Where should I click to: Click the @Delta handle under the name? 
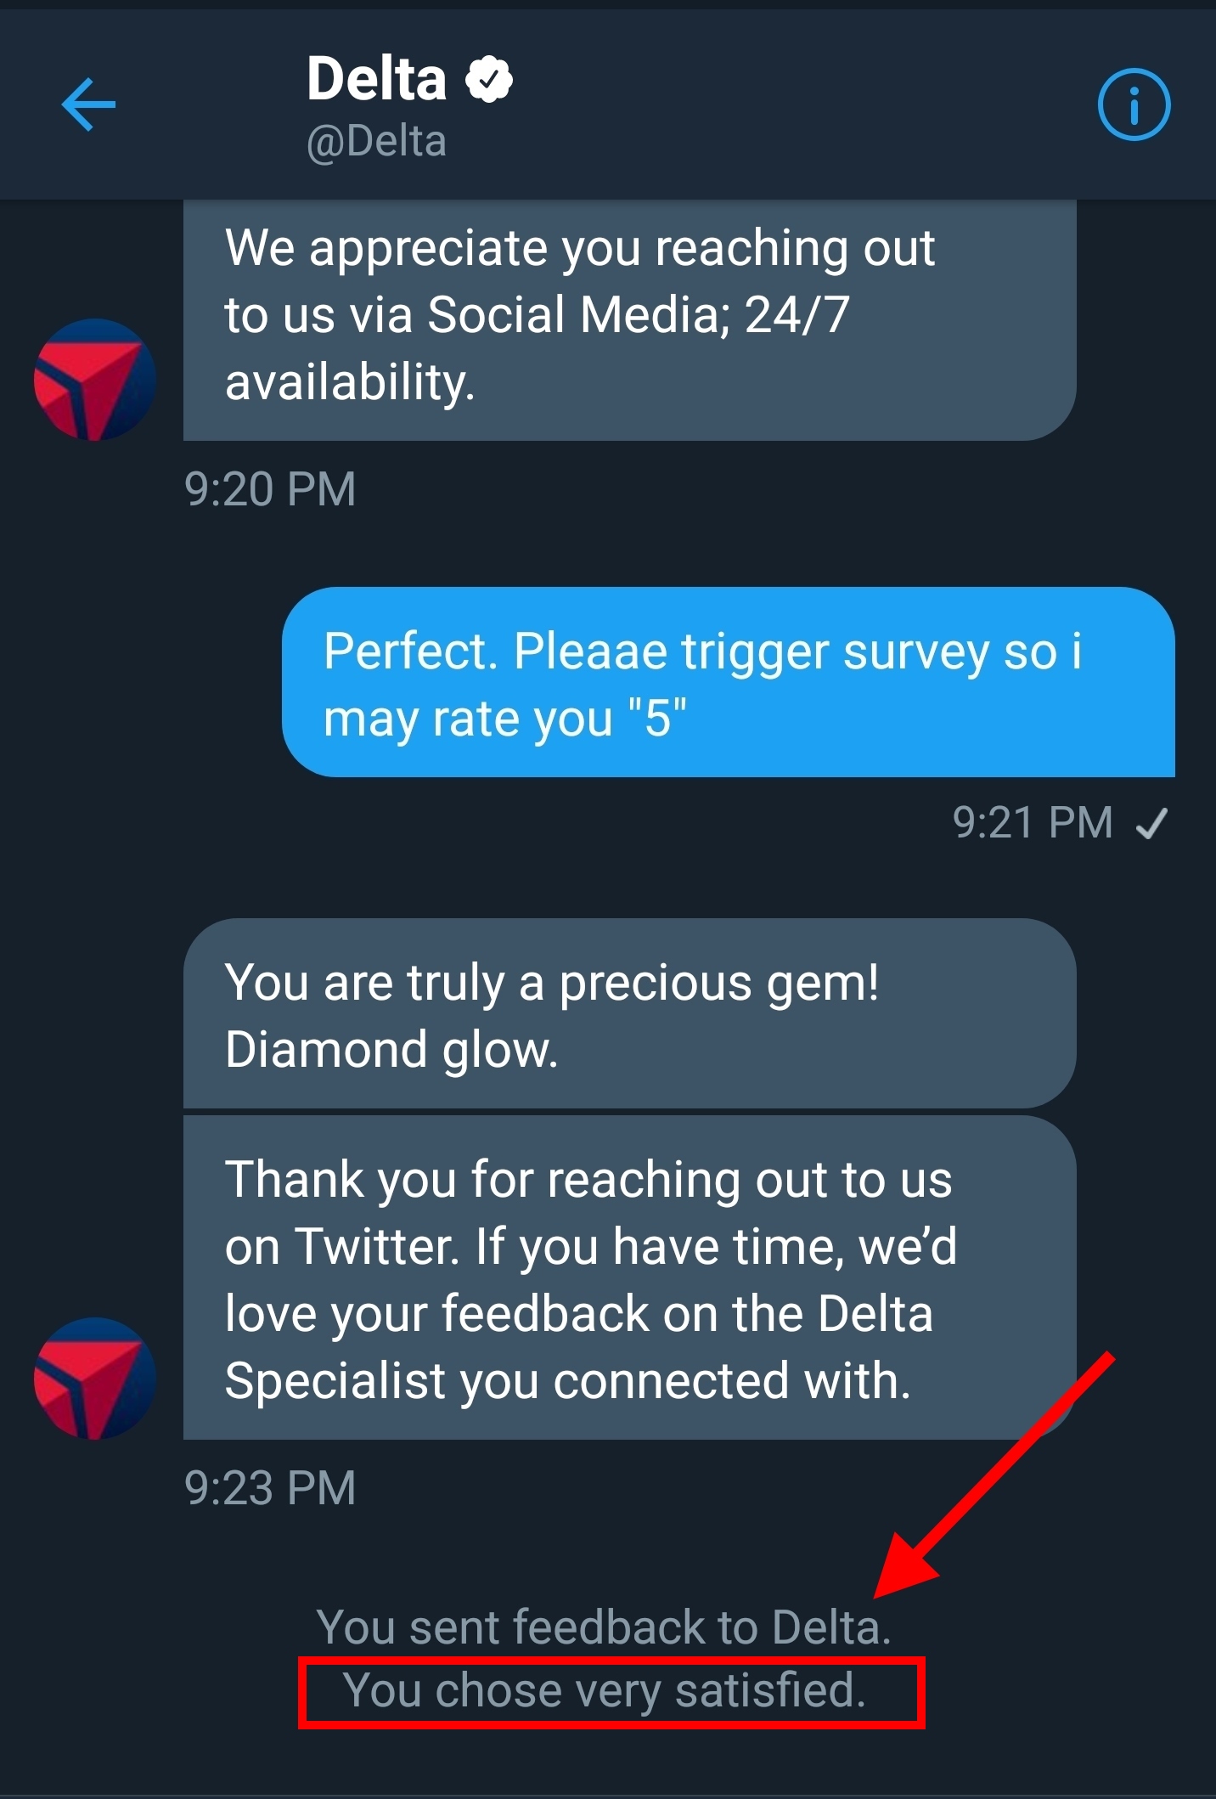point(376,141)
